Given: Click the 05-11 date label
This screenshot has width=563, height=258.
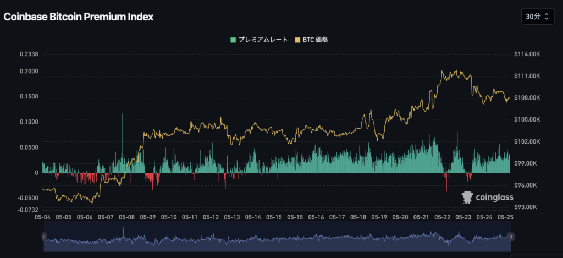Looking at the screenshot, I should pyautogui.click(x=190, y=217).
